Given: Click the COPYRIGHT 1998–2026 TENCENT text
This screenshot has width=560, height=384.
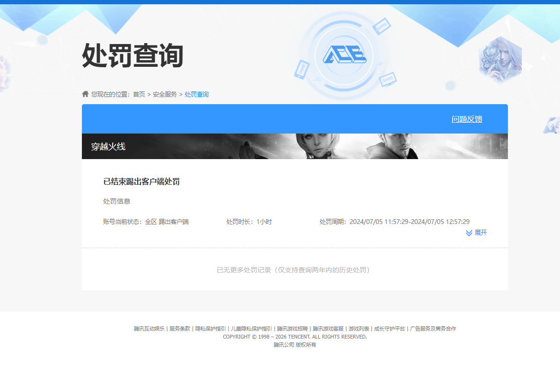Looking at the screenshot, I should pos(294,337).
